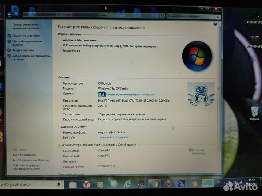The height and width of the screenshot is (196, 262).
Task: Click the Intel(R) Pentium(R) Dual processor text
Action: [134, 101]
